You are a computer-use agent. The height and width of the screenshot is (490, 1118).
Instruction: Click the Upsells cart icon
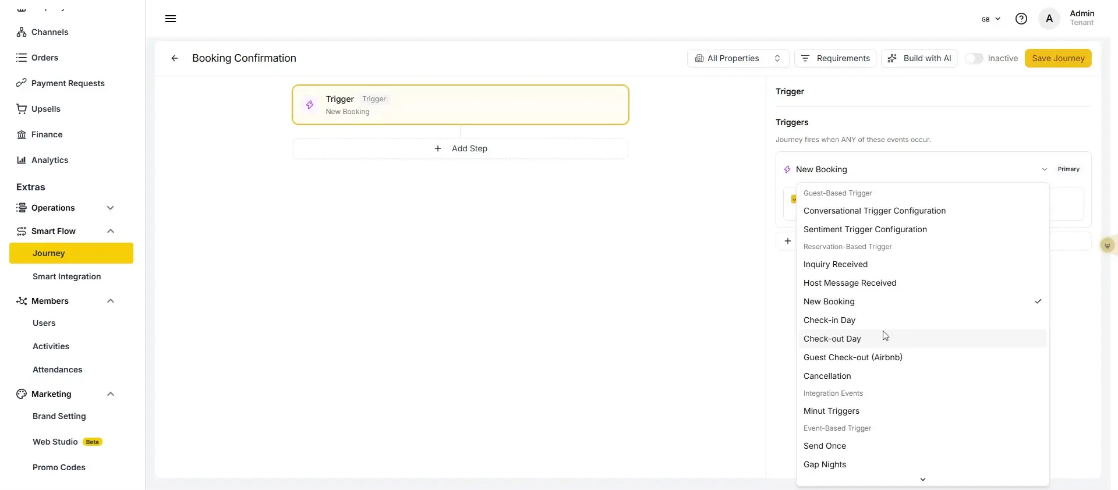[22, 109]
